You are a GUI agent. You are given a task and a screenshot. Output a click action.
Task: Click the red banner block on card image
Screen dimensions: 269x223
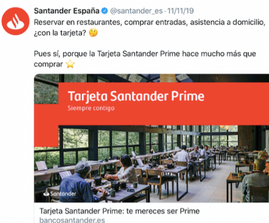click(164, 104)
